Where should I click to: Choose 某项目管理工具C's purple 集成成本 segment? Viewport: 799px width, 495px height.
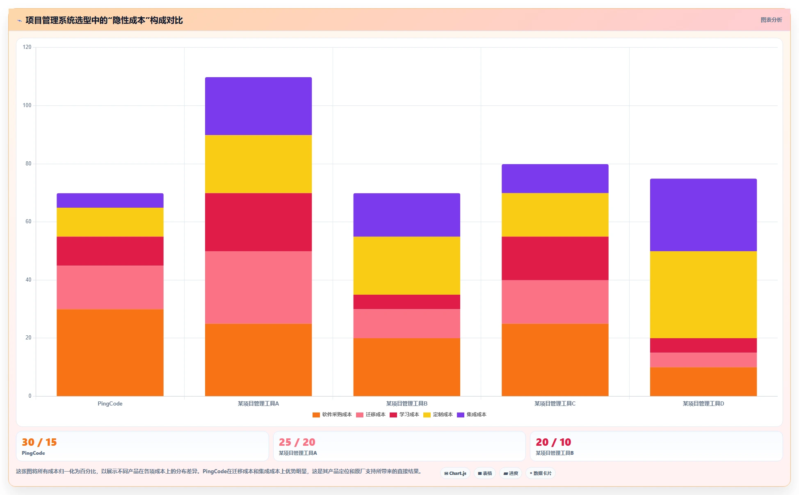click(555, 179)
